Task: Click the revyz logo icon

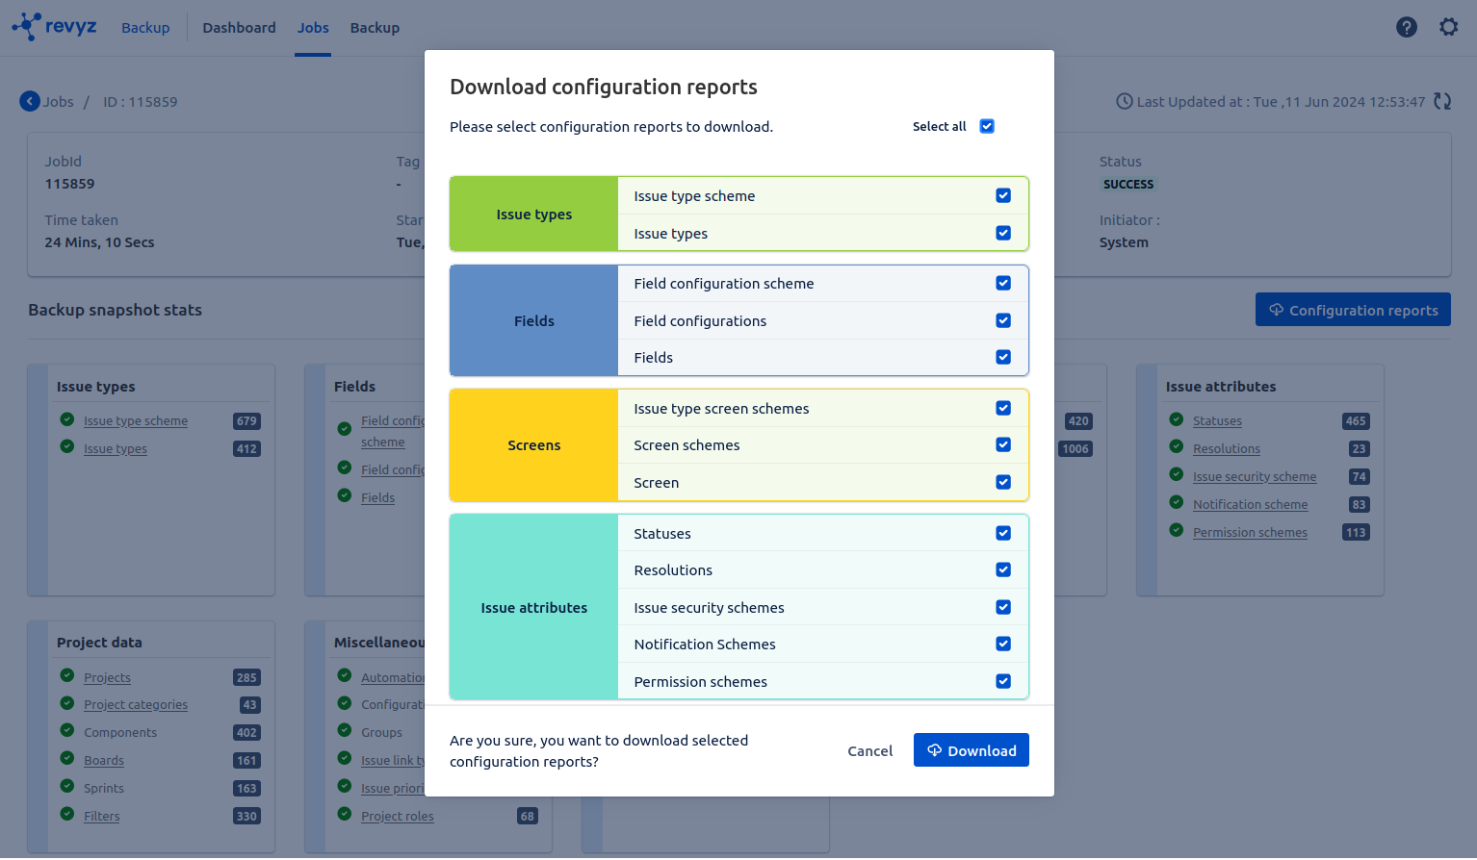Action: pos(28,26)
